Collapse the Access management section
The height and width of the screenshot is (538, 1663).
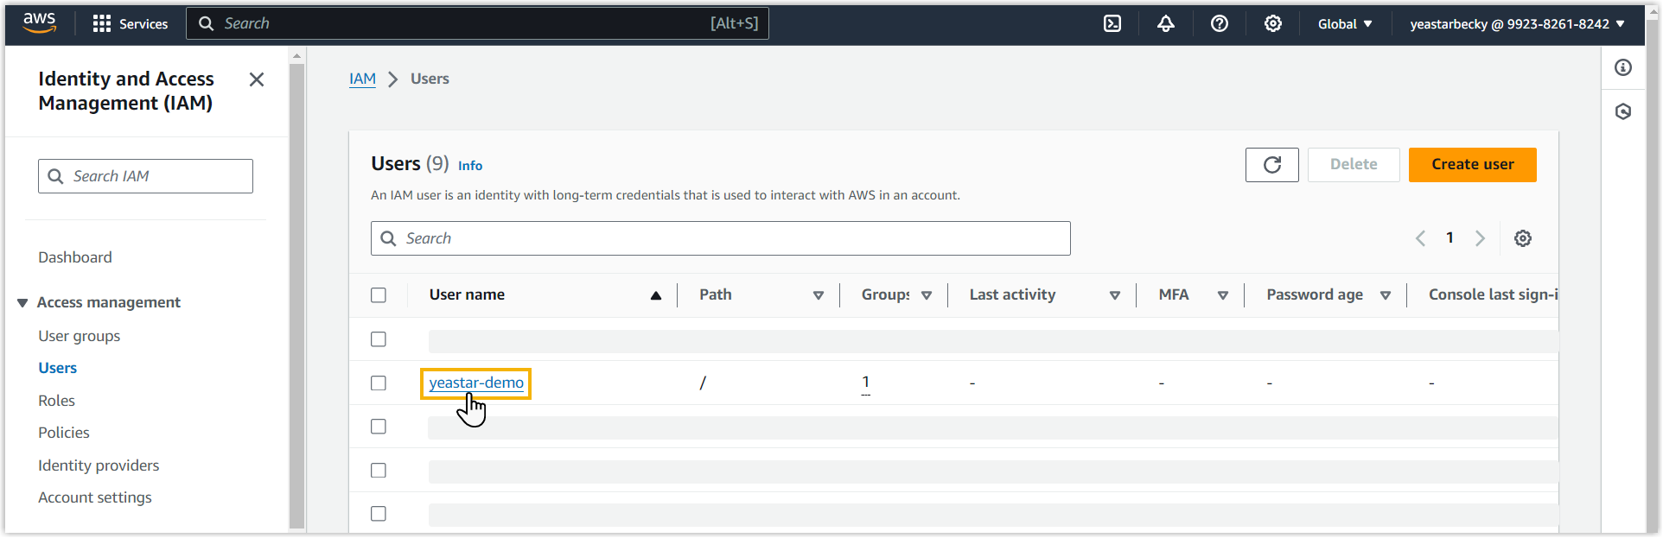click(x=22, y=303)
